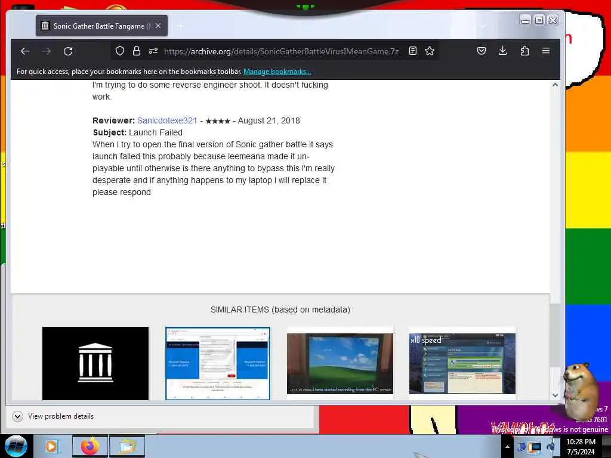Click the SIMILAR ITEMS heading text
Viewport: 611px width, 458px height.
[280, 310]
